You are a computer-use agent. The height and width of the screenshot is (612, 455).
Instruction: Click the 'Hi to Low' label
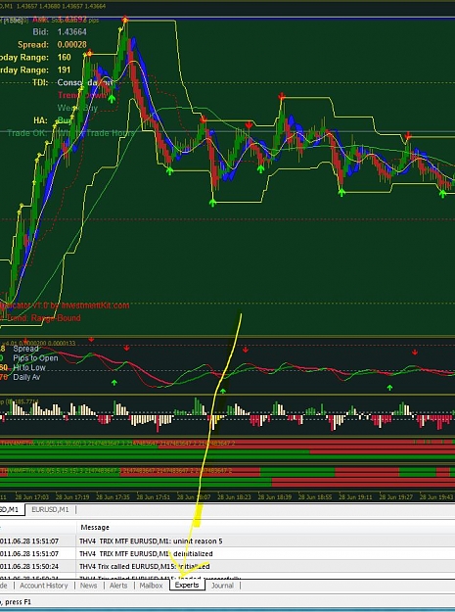[x=29, y=367]
